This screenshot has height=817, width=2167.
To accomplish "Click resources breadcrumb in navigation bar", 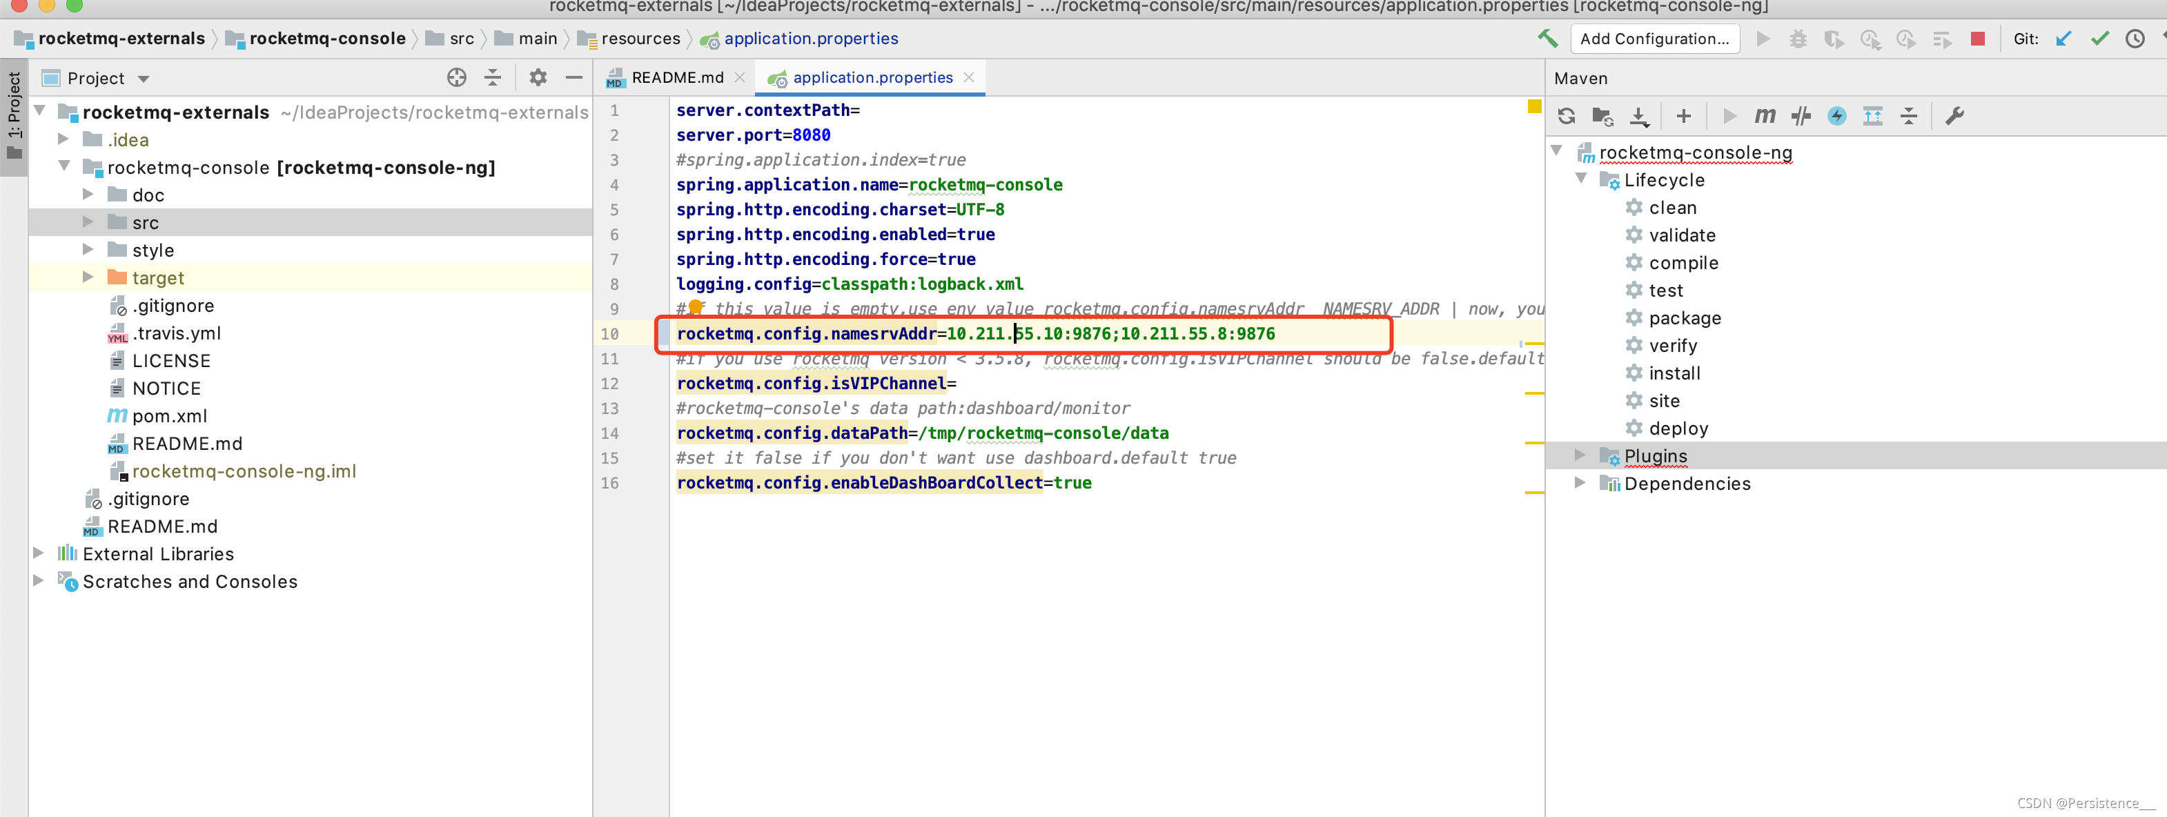I will coord(629,39).
